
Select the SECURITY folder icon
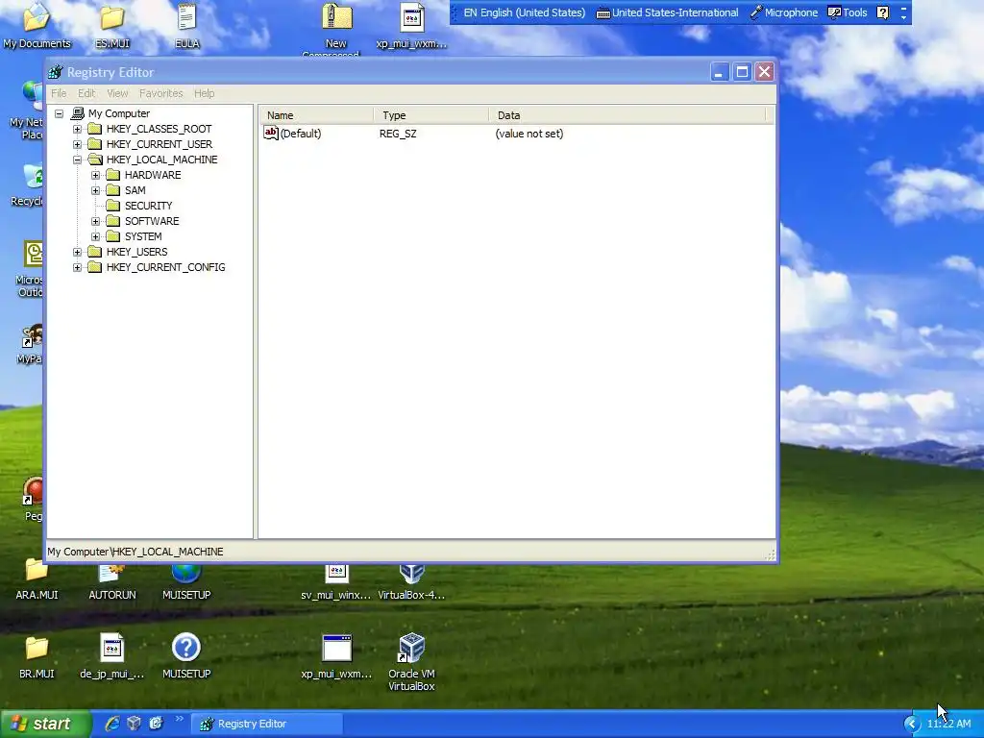(x=113, y=206)
